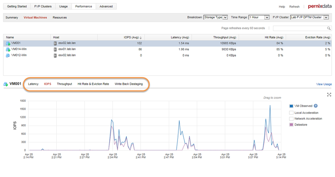Sort by Hit Rate (Avg) column header
The image size is (335, 177).
click(262, 37)
